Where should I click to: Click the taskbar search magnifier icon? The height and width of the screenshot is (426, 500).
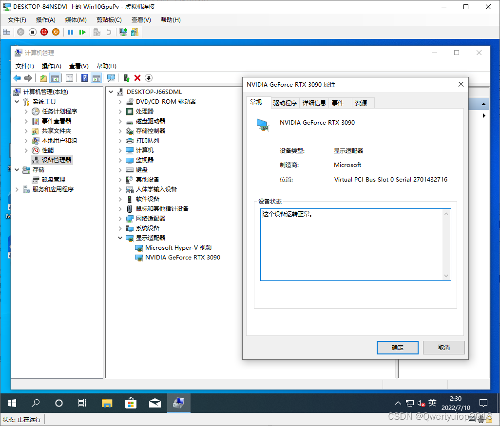pos(36,404)
